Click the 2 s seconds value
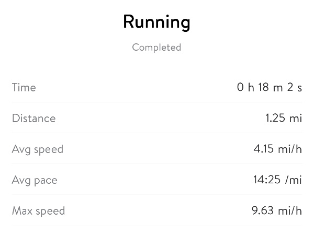The width and height of the screenshot is (314, 235). pos(295,87)
